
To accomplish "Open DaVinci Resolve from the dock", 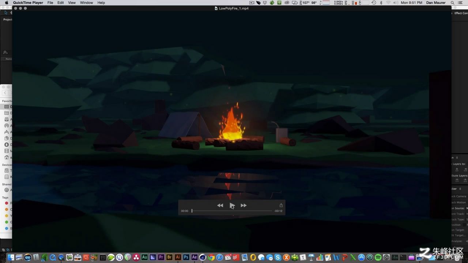I will click(x=136, y=257).
